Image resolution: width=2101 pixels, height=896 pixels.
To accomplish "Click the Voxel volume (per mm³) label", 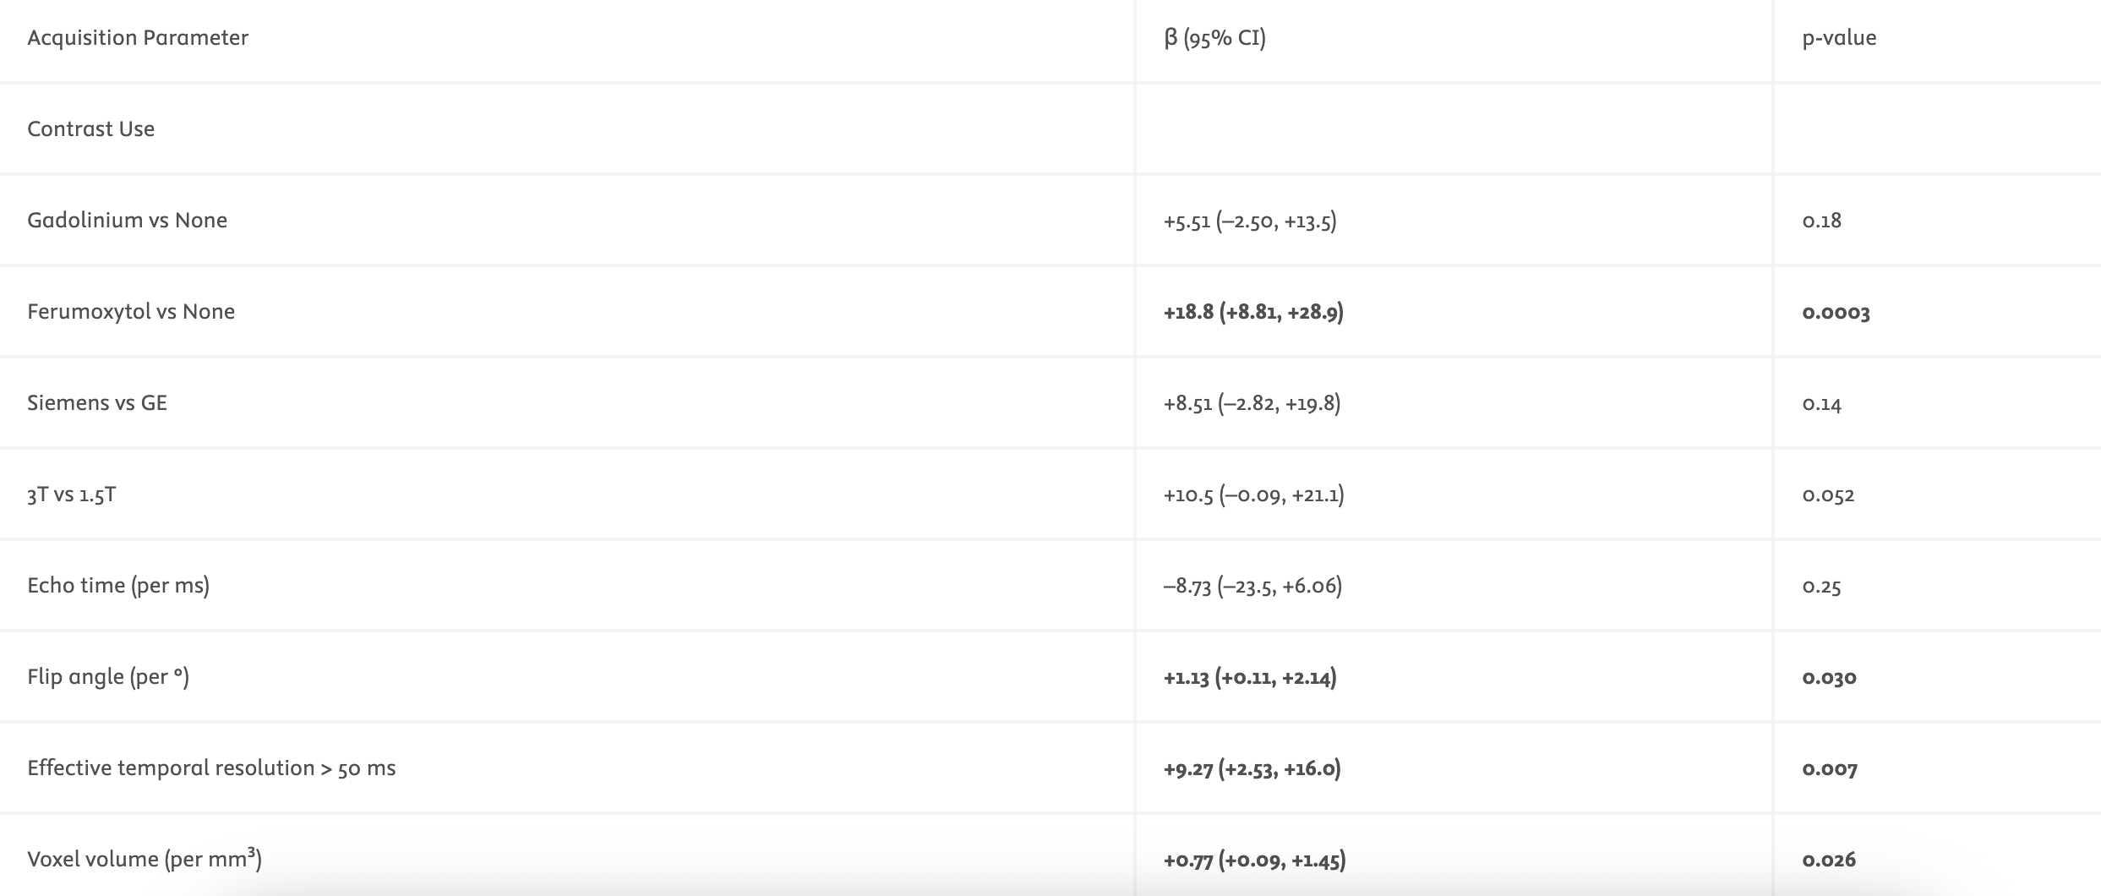I will 145,860.
